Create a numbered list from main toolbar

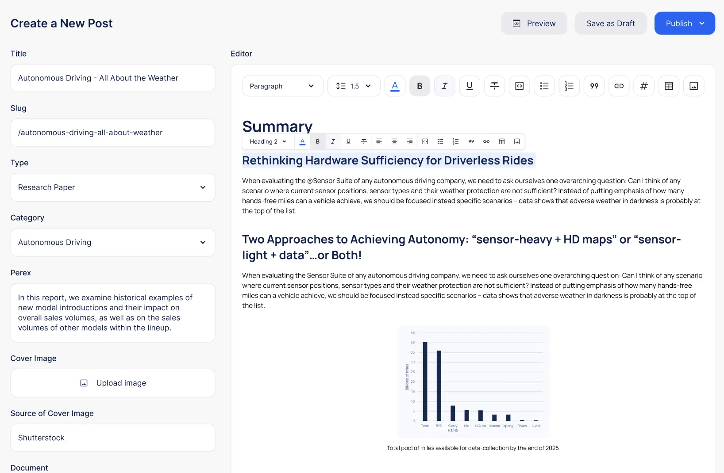point(569,86)
